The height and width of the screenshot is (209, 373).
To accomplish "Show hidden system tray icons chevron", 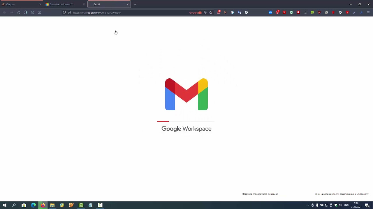I will pyautogui.click(x=308, y=205).
